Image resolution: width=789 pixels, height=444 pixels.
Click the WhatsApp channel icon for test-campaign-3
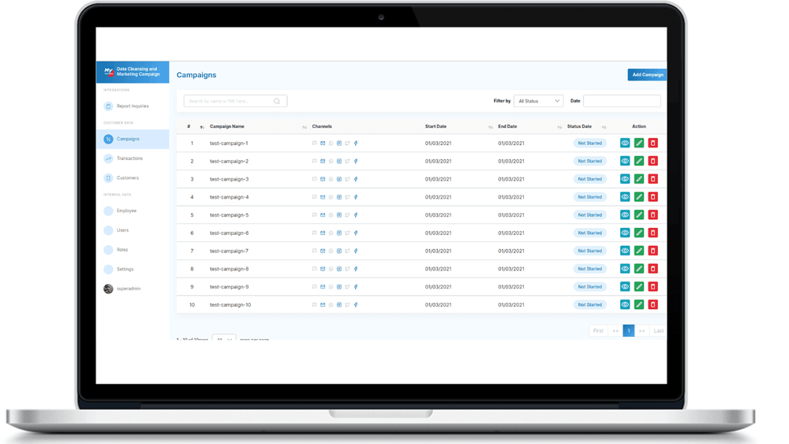point(331,179)
